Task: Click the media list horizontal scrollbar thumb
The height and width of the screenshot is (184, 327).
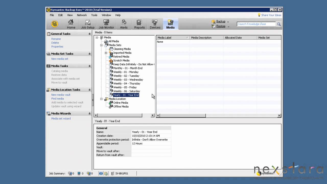Action: (x=183, y=116)
